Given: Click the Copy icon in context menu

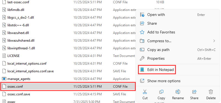Looking at the screenshot, I should (x=161, y=92).
